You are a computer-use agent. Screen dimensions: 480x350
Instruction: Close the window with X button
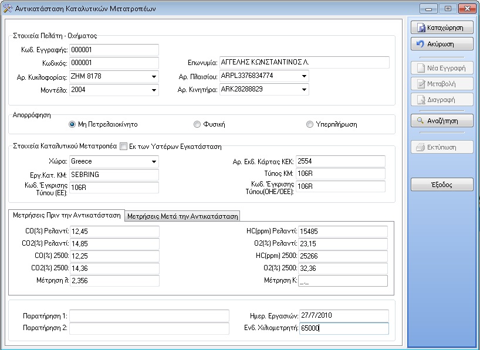coord(467,9)
